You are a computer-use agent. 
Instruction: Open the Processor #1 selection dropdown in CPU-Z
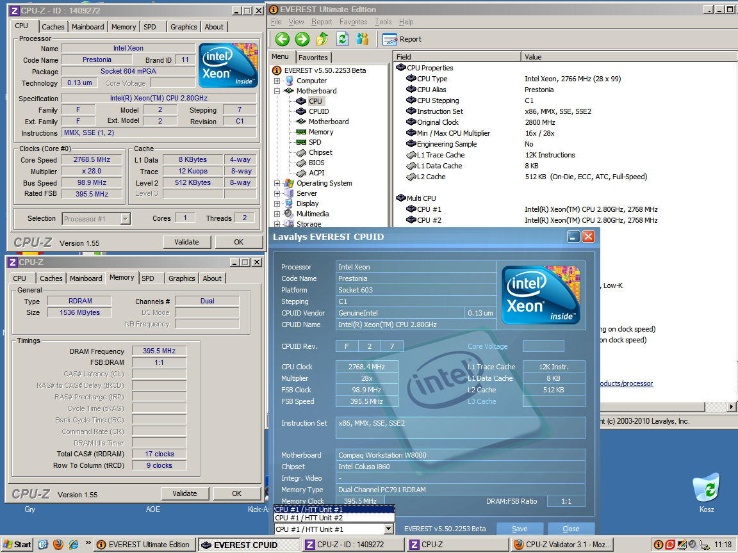pyautogui.click(x=125, y=219)
